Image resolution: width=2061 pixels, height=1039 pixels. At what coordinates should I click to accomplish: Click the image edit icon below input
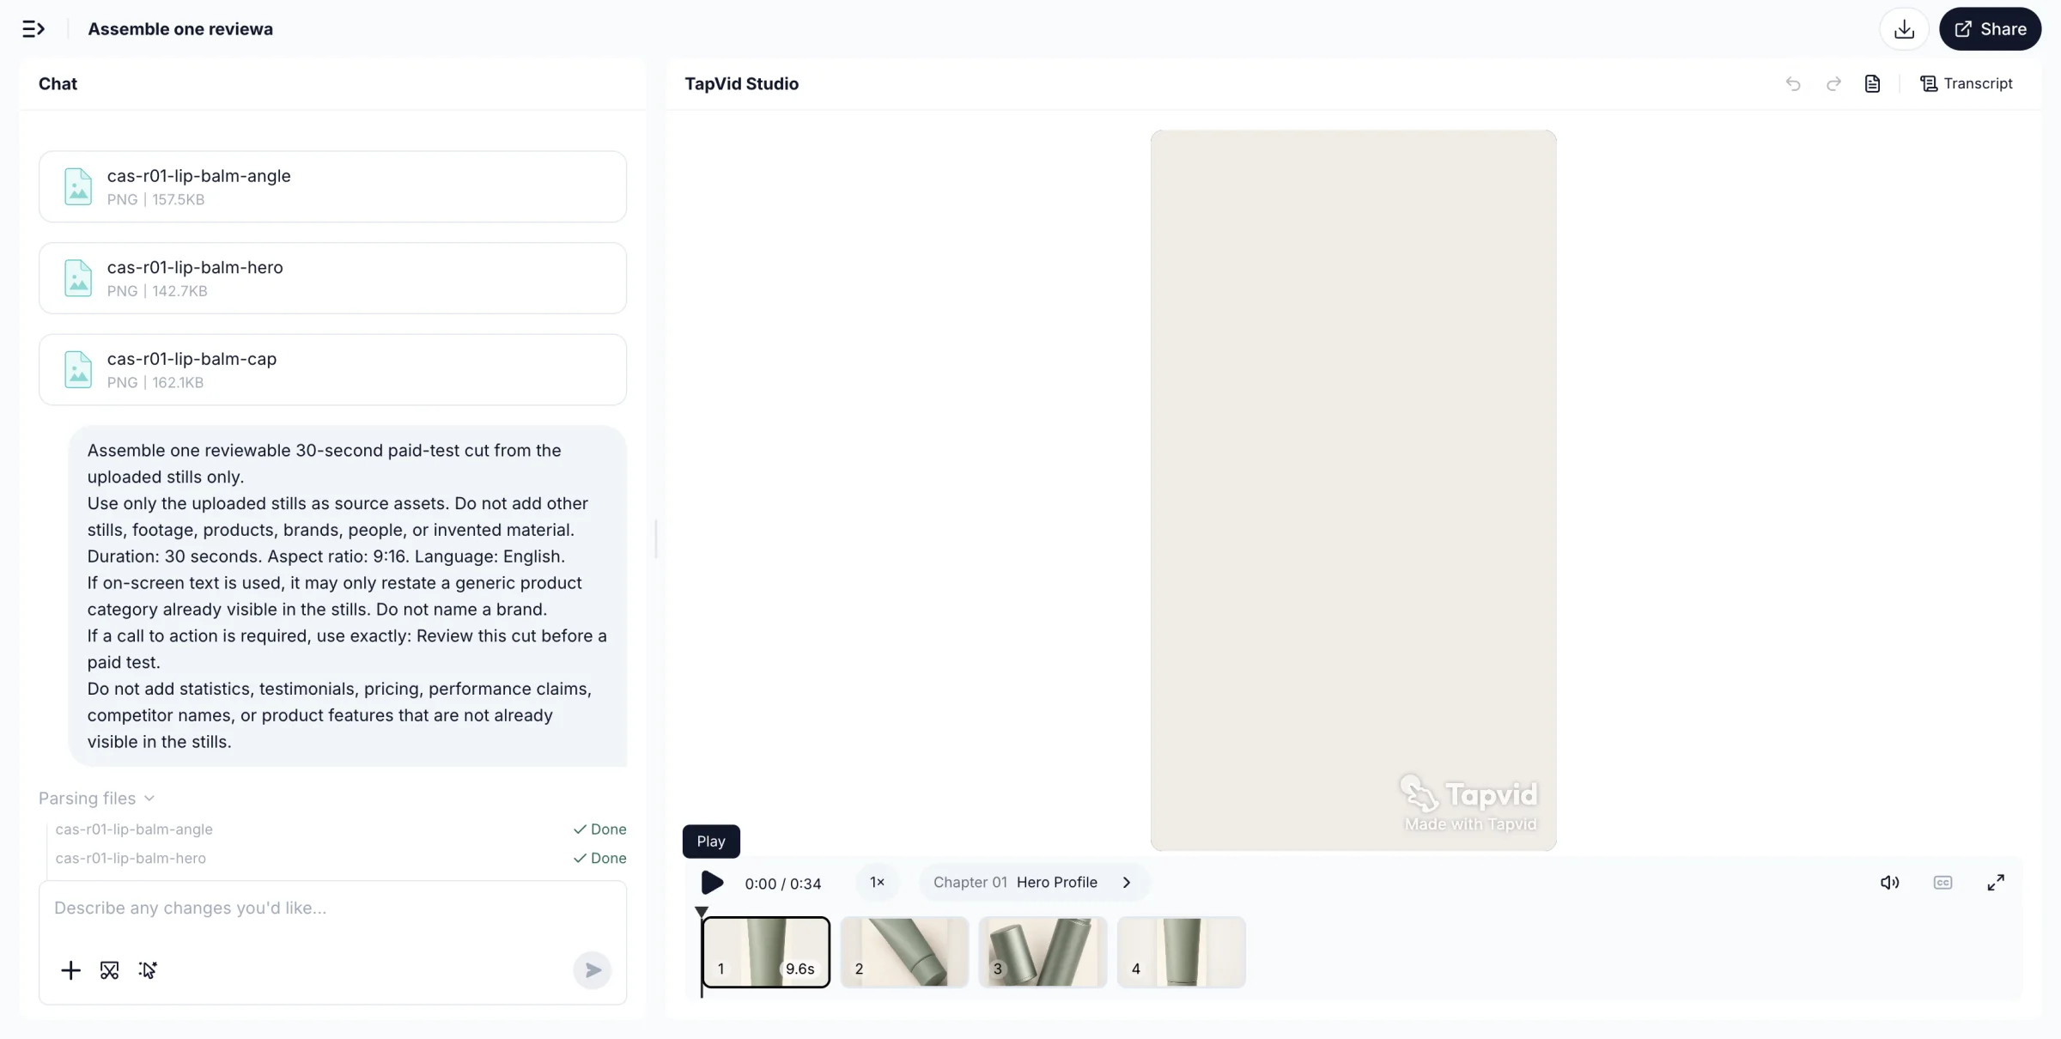click(109, 970)
